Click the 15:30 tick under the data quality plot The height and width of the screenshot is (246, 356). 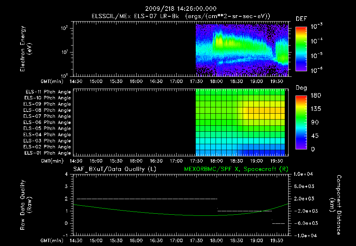(116, 240)
